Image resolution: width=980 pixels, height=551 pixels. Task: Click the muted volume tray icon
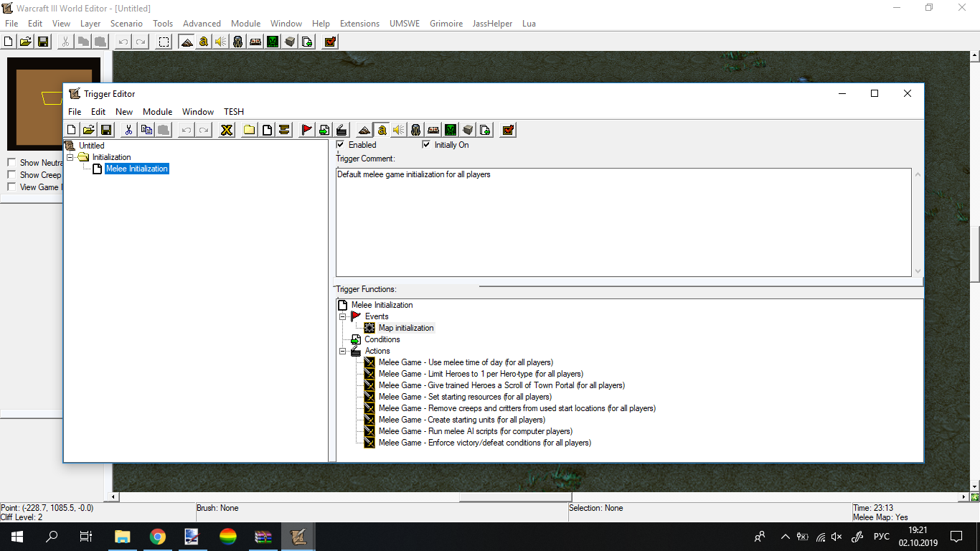coord(837,537)
